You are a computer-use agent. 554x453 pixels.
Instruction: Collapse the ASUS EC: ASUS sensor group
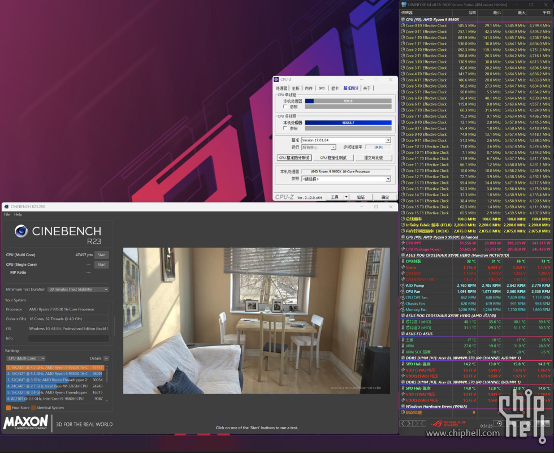tap(402, 334)
